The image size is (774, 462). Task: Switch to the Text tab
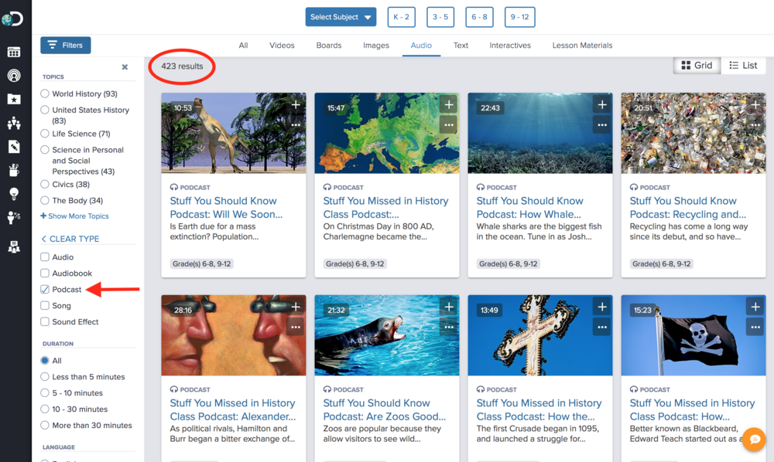pos(461,46)
